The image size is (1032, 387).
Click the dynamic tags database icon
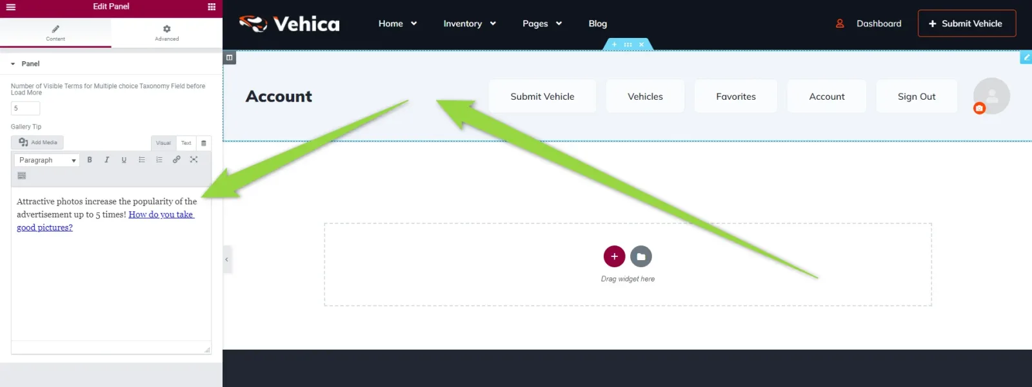coord(204,143)
